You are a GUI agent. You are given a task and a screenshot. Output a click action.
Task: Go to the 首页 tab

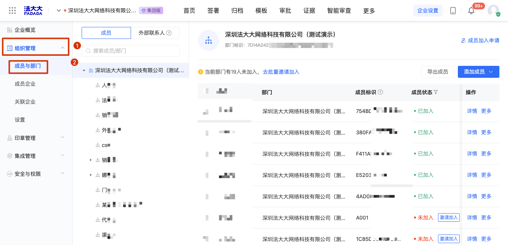pyautogui.click(x=189, y=10)
